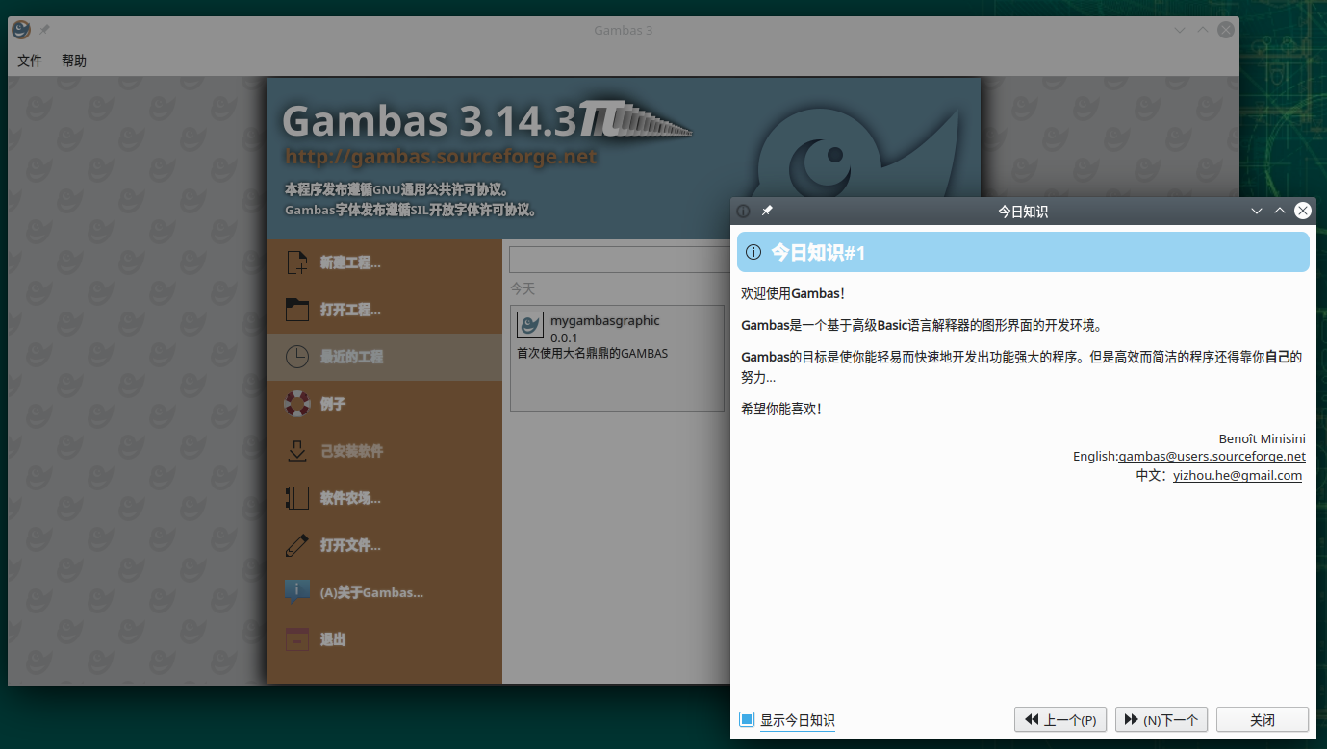The image size is (1327, 749).
Task: Collapse the Gambas 3 window via its chevron
Action: click(x=1180, y=30)
